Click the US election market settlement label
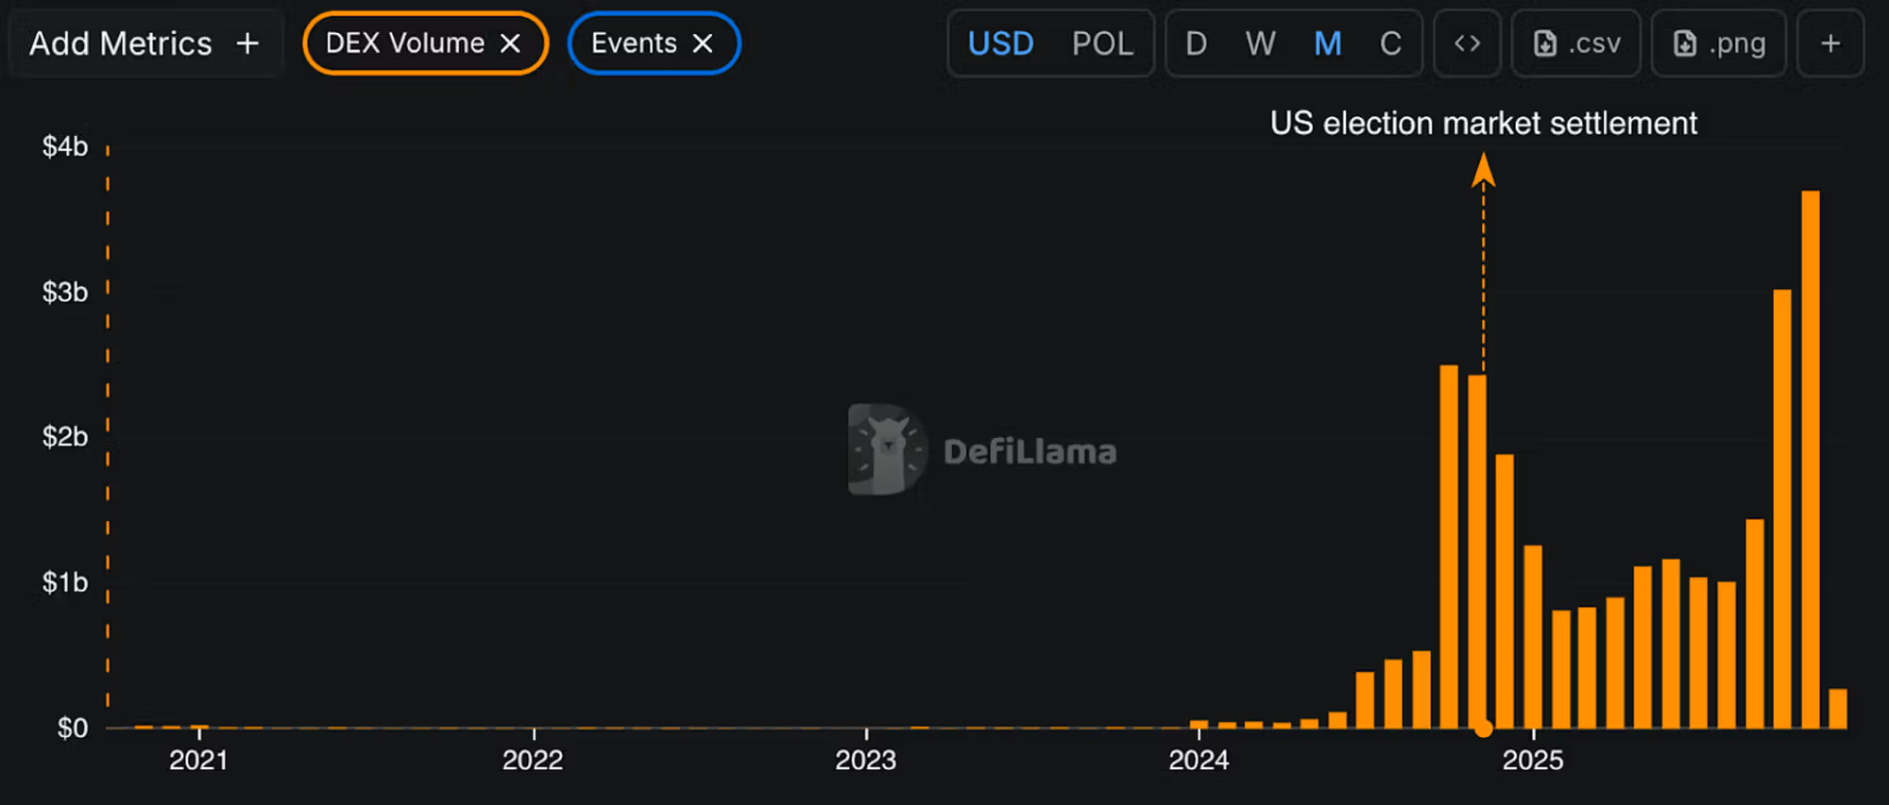 [x=1483, y=124]
